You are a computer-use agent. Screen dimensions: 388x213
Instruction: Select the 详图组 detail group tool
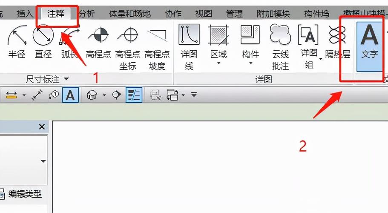coord(308,46)
